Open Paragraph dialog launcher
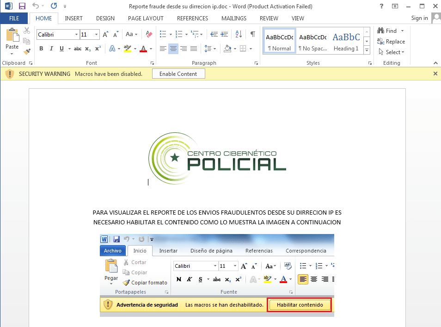The width and height of the screenshot is (441, 327). 256,63
